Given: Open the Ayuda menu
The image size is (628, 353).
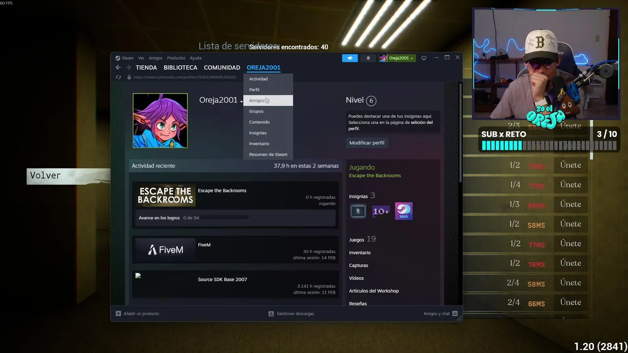Looking at the screenshot, I should pyautogui.click(x=196, y=58).
